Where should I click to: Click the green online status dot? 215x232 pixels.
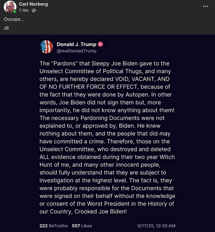tap(15, 12)
